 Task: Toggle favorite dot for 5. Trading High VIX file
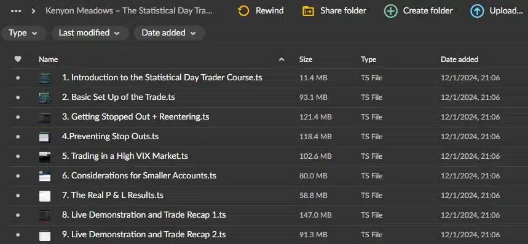(x=18, y=156)
